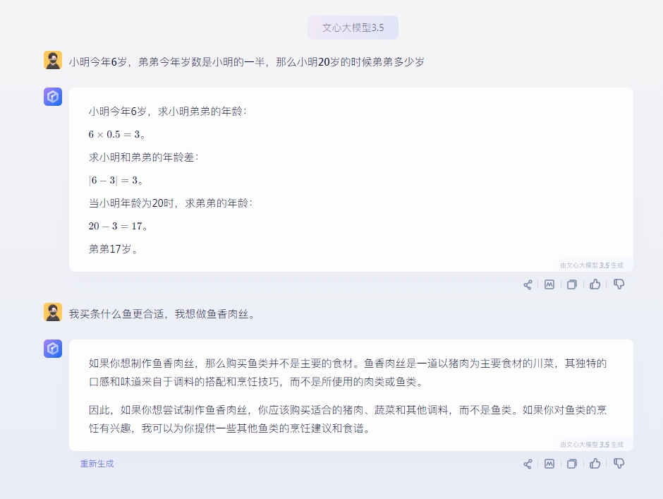This screenshot has height=499, width=663.
Task: Click the paragraph starting 因此，如果你想尝试制作
Action: click(348, 419)
